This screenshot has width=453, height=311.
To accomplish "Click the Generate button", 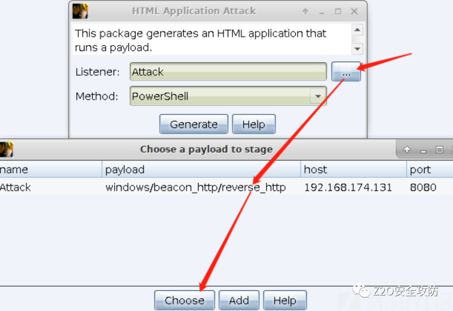I will (x=193, y=124).
